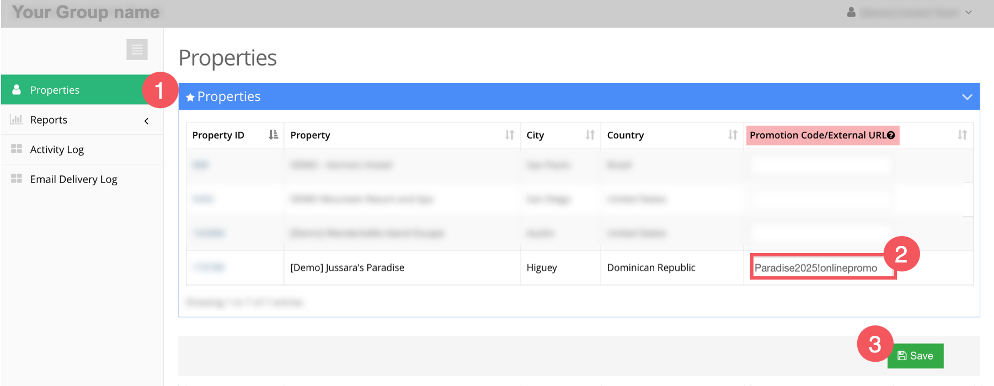This screenshot has height=386, width=994.
Task: Sort table by Country column
Action: pyautogui.click(x=733, y=135)
